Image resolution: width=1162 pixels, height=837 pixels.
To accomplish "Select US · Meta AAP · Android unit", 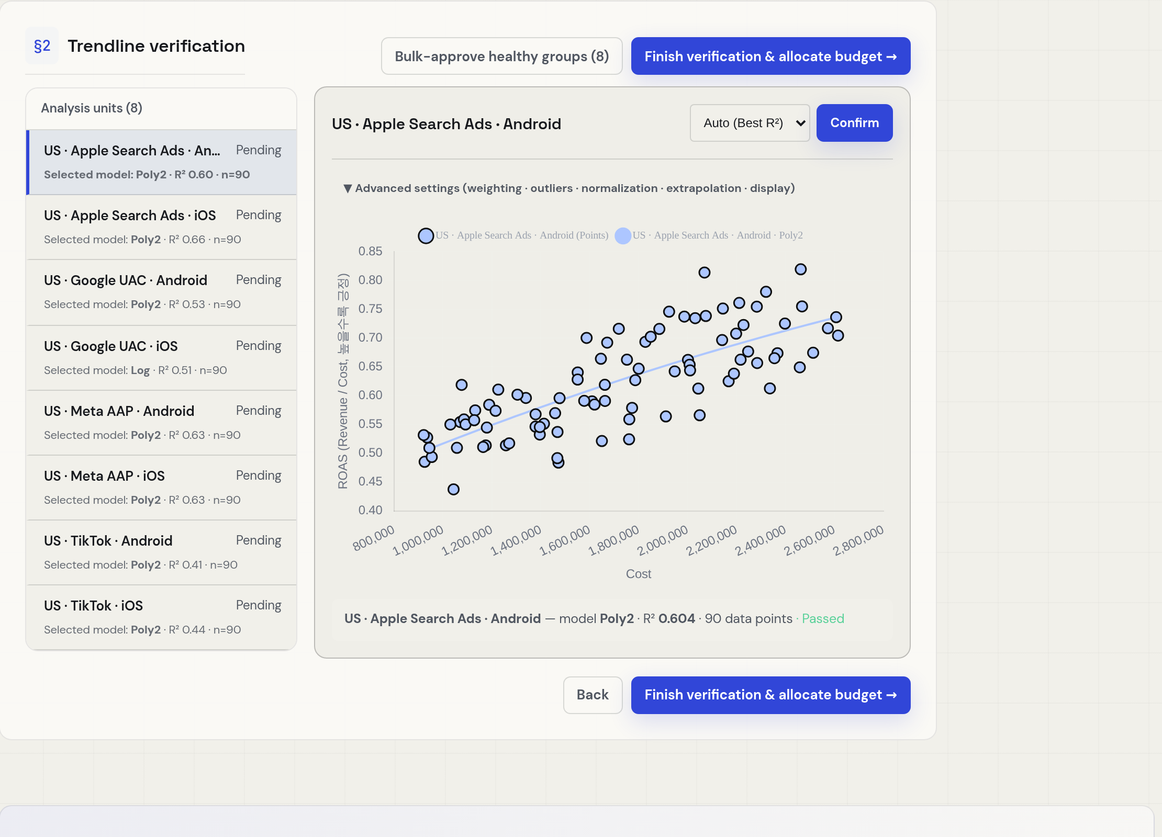I will coord(162,423).
